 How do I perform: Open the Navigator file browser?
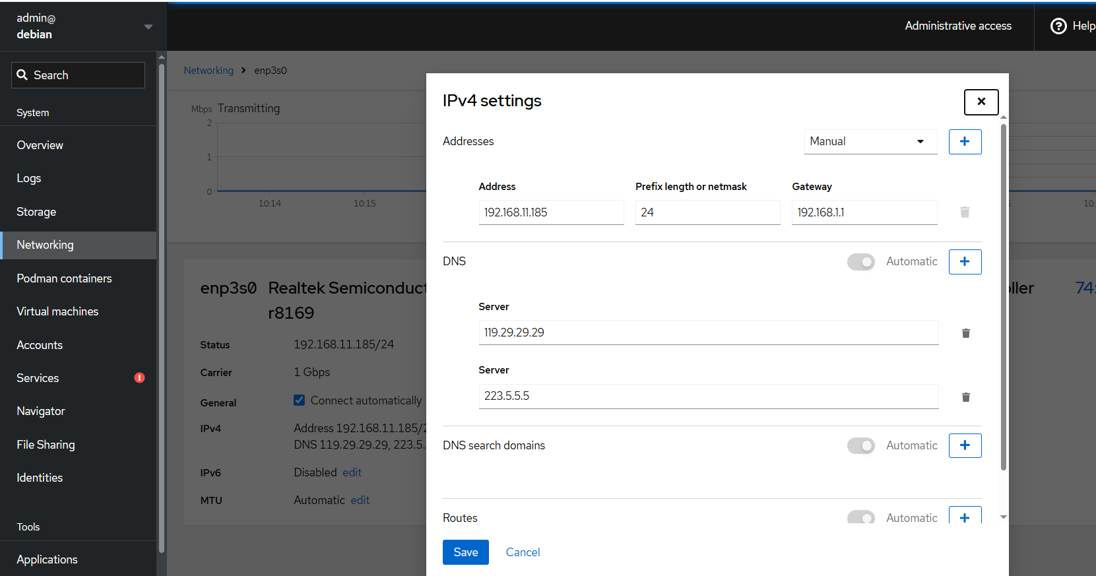point(79,411)
